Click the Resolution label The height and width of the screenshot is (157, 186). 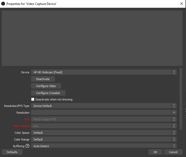[x=23, y=113]
